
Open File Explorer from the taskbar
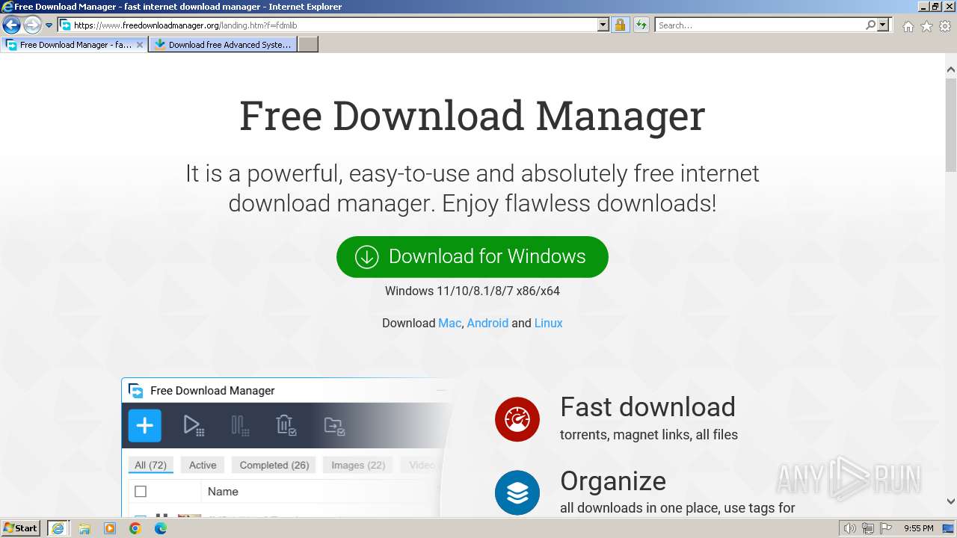(x=84, y=528)
